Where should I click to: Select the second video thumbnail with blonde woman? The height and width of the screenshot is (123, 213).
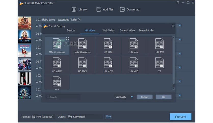click(x=25, y=37)
